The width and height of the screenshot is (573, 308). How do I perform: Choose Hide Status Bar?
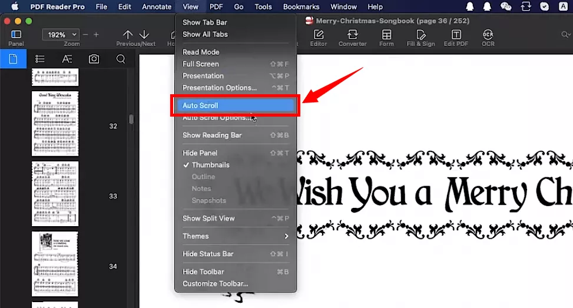236,254
